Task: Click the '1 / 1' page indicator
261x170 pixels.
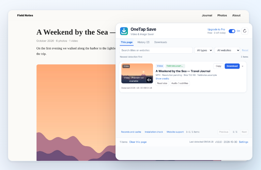Action: [x=235, y=132]
